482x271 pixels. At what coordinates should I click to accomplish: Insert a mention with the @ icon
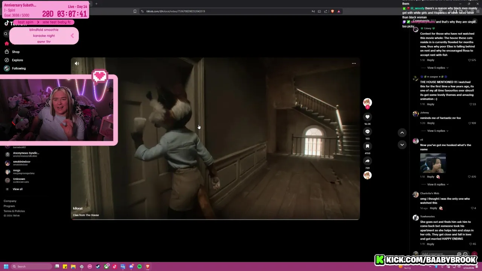(x=459, y=254)
